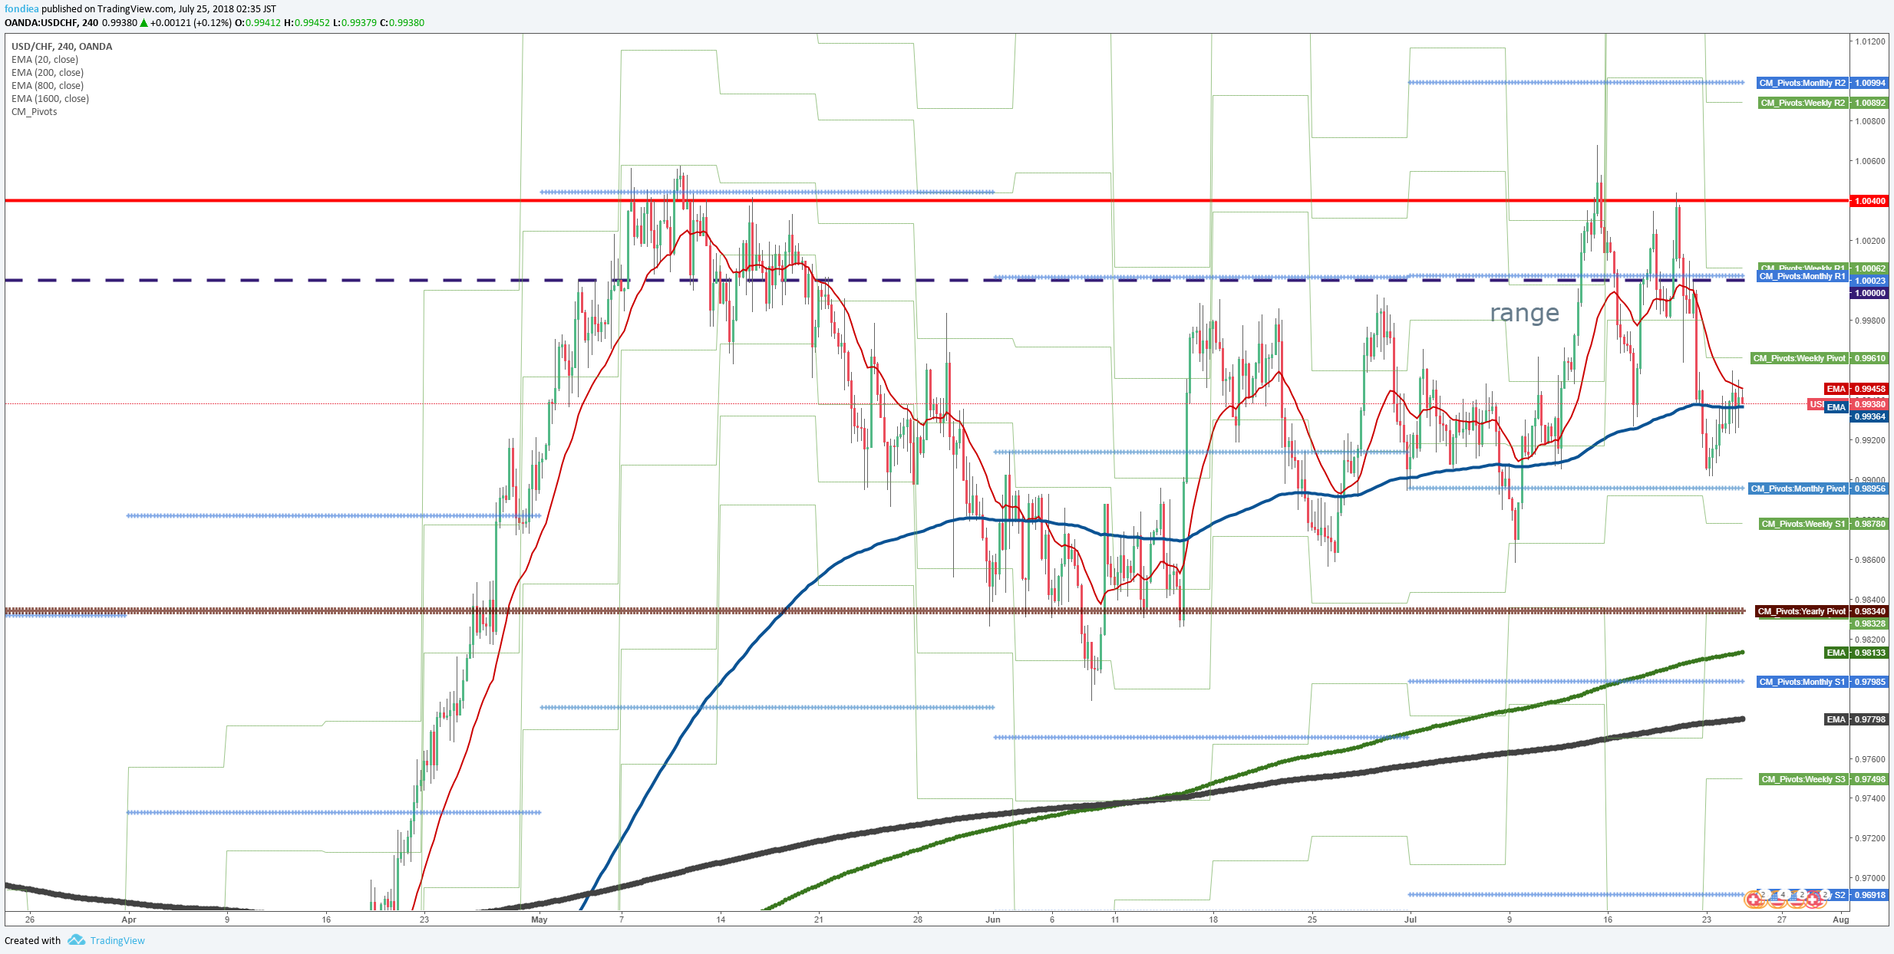Click the 0.98956 monthly pivot price label
This screenshot has height=954, width=1894.
coord(1869,489)
